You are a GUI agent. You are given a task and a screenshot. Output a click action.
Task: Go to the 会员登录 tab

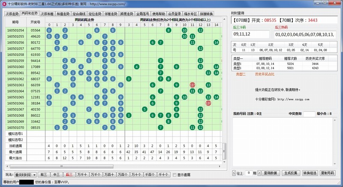click(175, 14)
